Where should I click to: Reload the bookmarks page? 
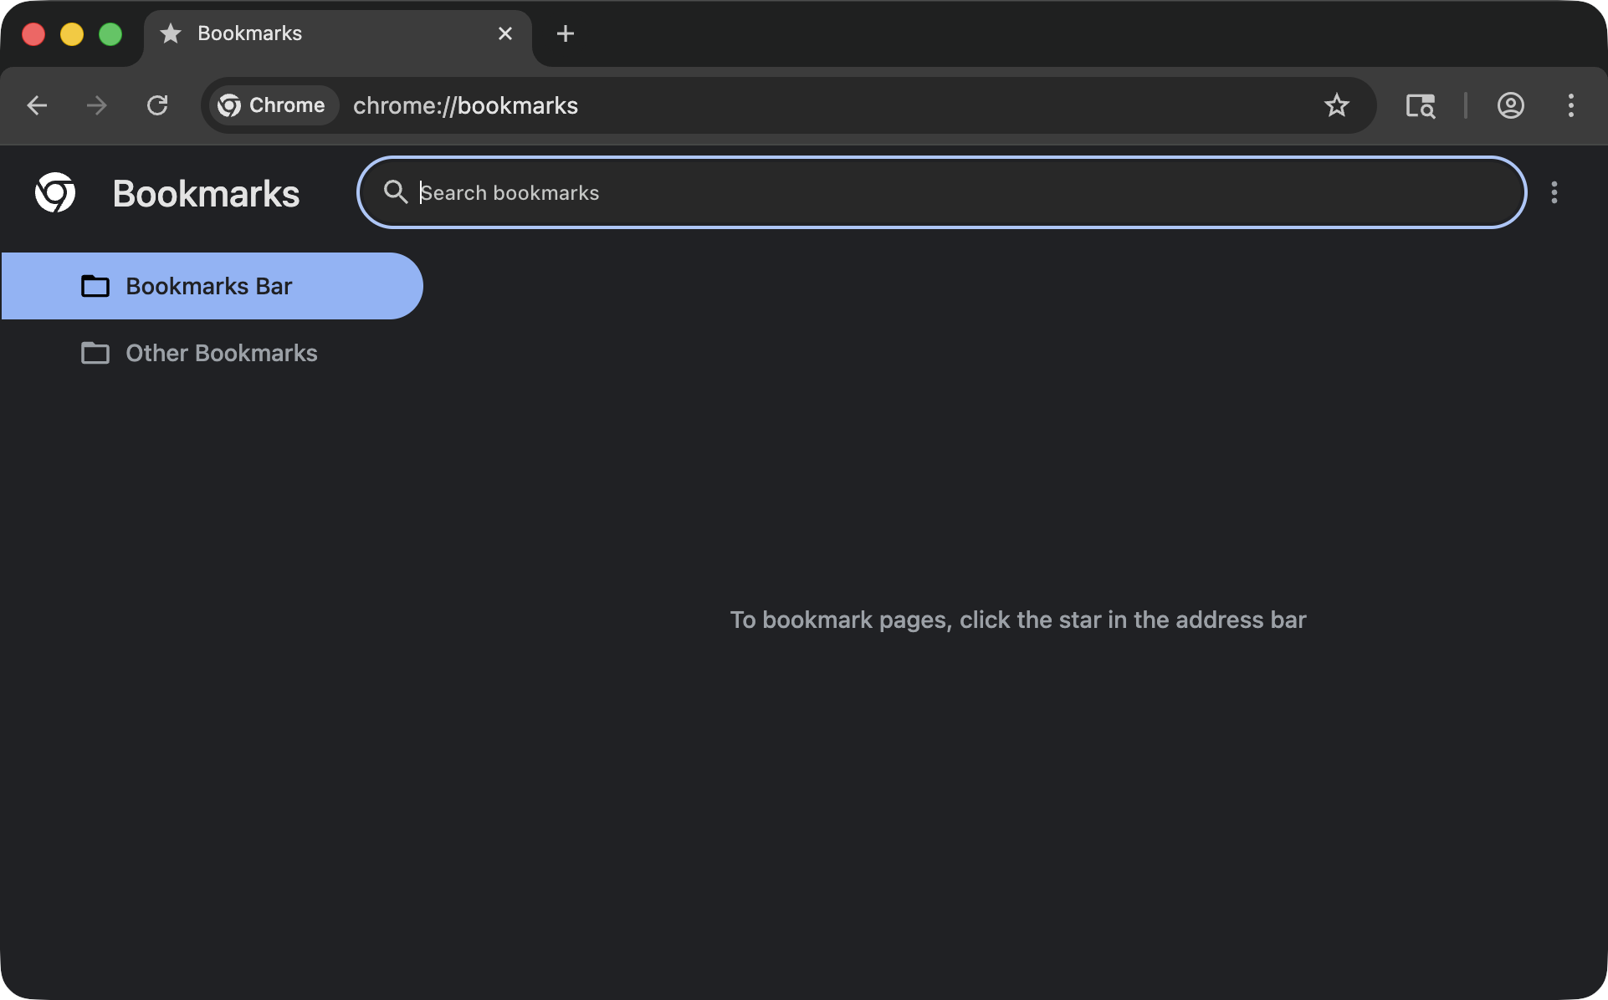(157, 105)
